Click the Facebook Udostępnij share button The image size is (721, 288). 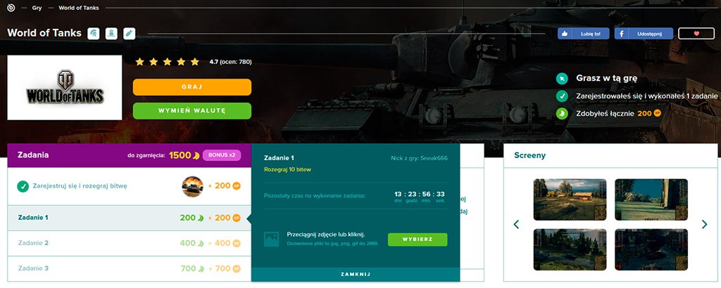click(x=644, y=34)
